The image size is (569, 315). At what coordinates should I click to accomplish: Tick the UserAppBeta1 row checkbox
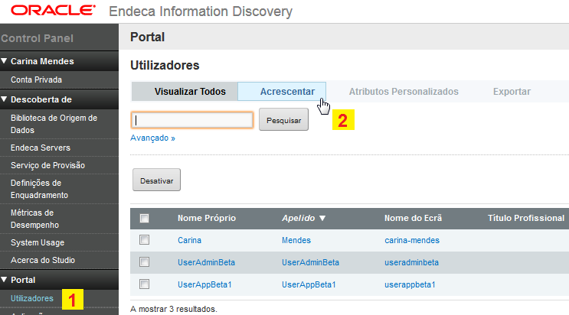(144, 284)
